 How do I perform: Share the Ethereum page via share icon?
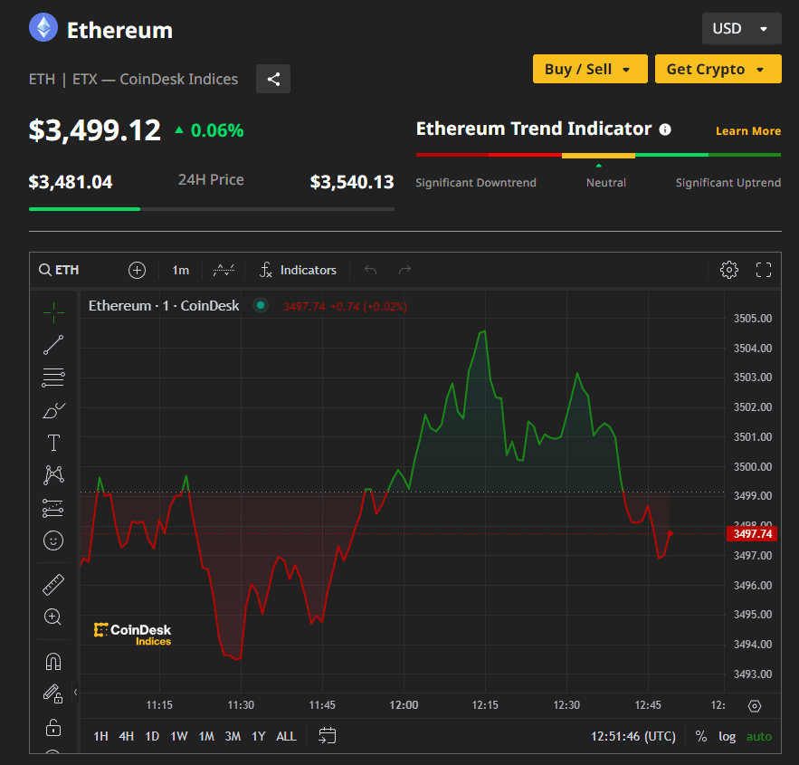273,79
